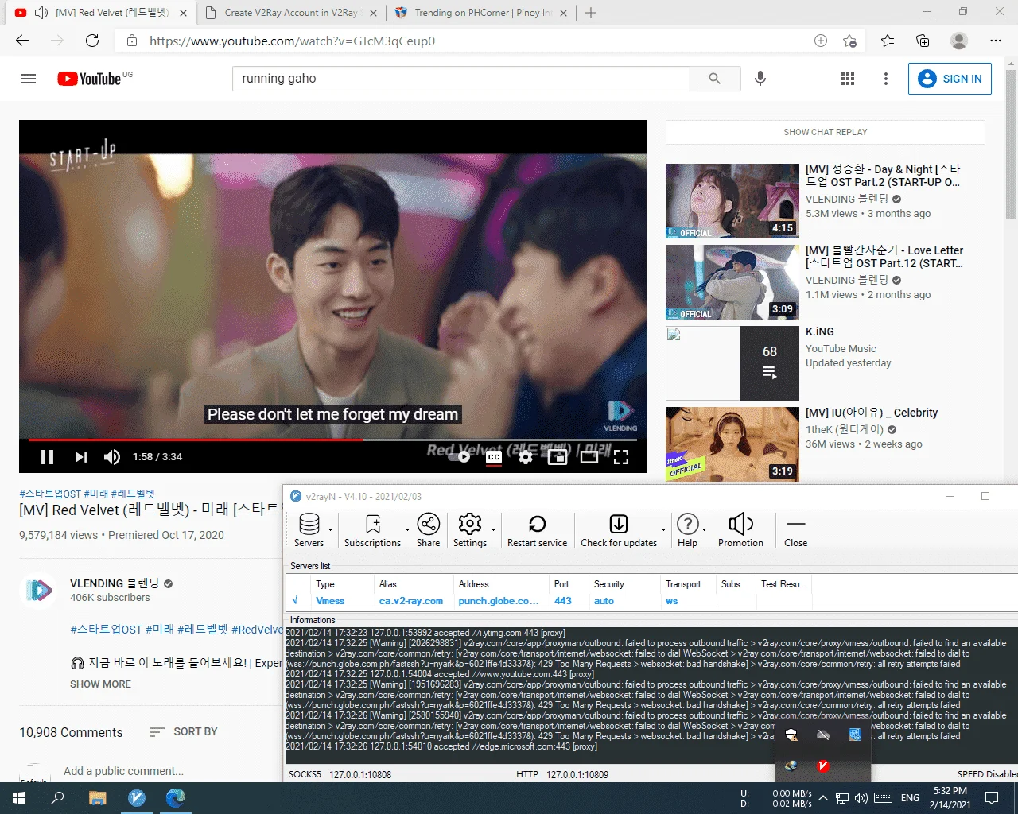Mute the video player volume
Screen dimensions: 1018x814
point(112,457)
